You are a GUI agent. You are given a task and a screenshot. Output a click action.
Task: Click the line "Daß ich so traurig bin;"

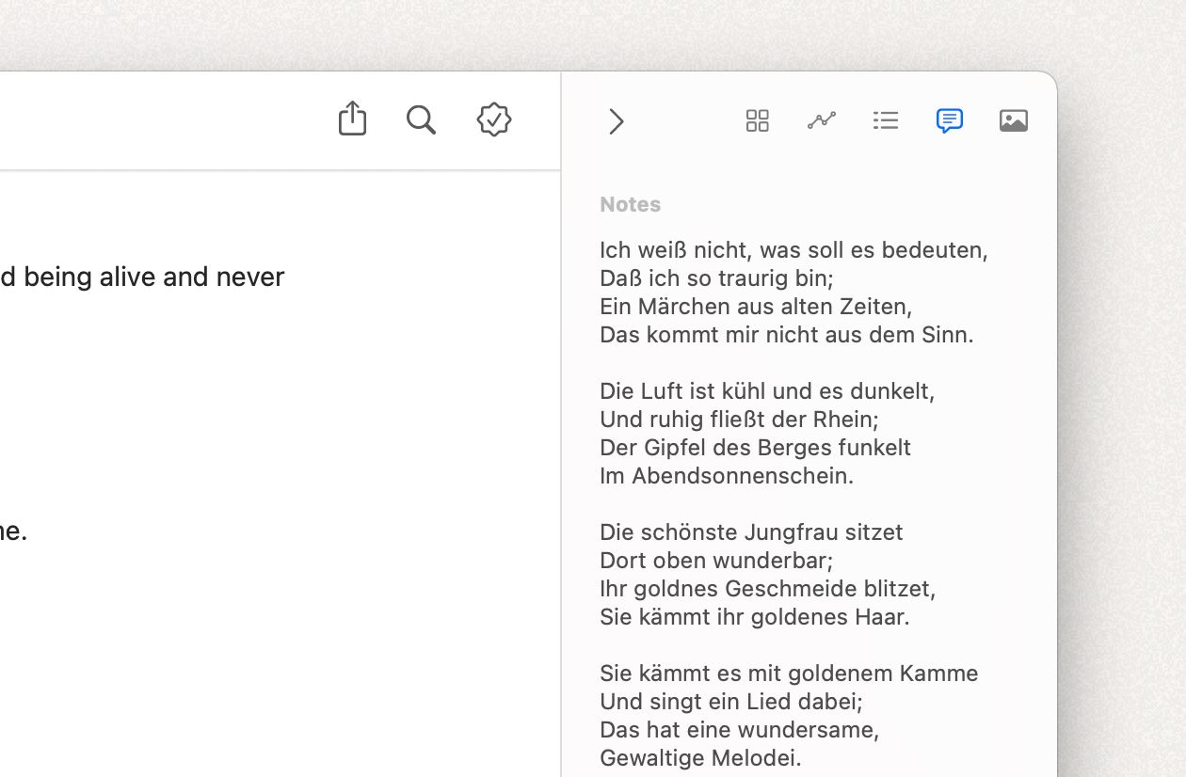pyautogui.click(x=716, y=278)
